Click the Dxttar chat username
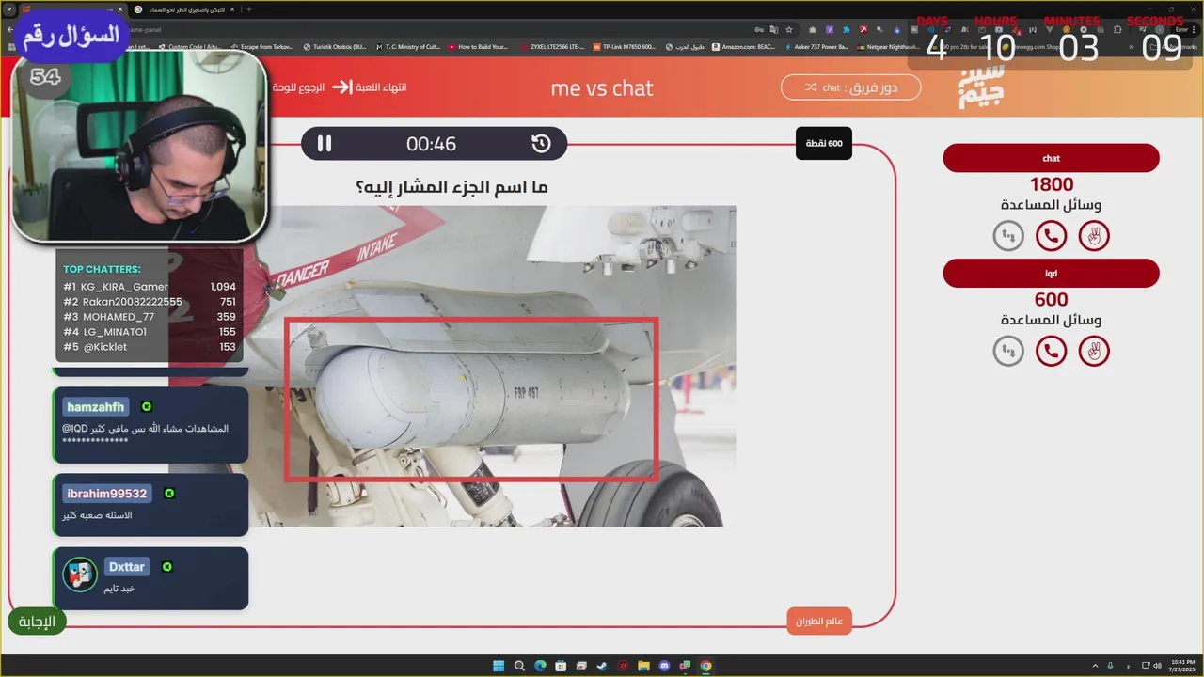Screen dimensions: 1204x677 pos(127,567)
